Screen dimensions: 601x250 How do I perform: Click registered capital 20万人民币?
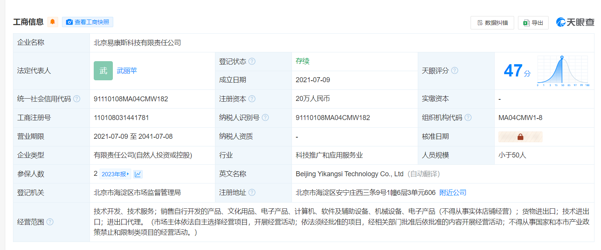pyautogui.click(x=313, y=99)
